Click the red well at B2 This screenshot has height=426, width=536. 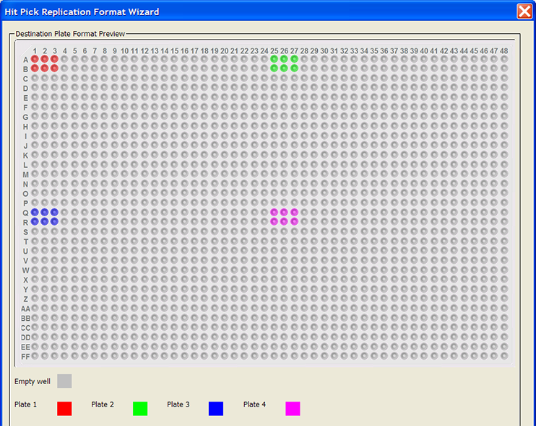45,68
